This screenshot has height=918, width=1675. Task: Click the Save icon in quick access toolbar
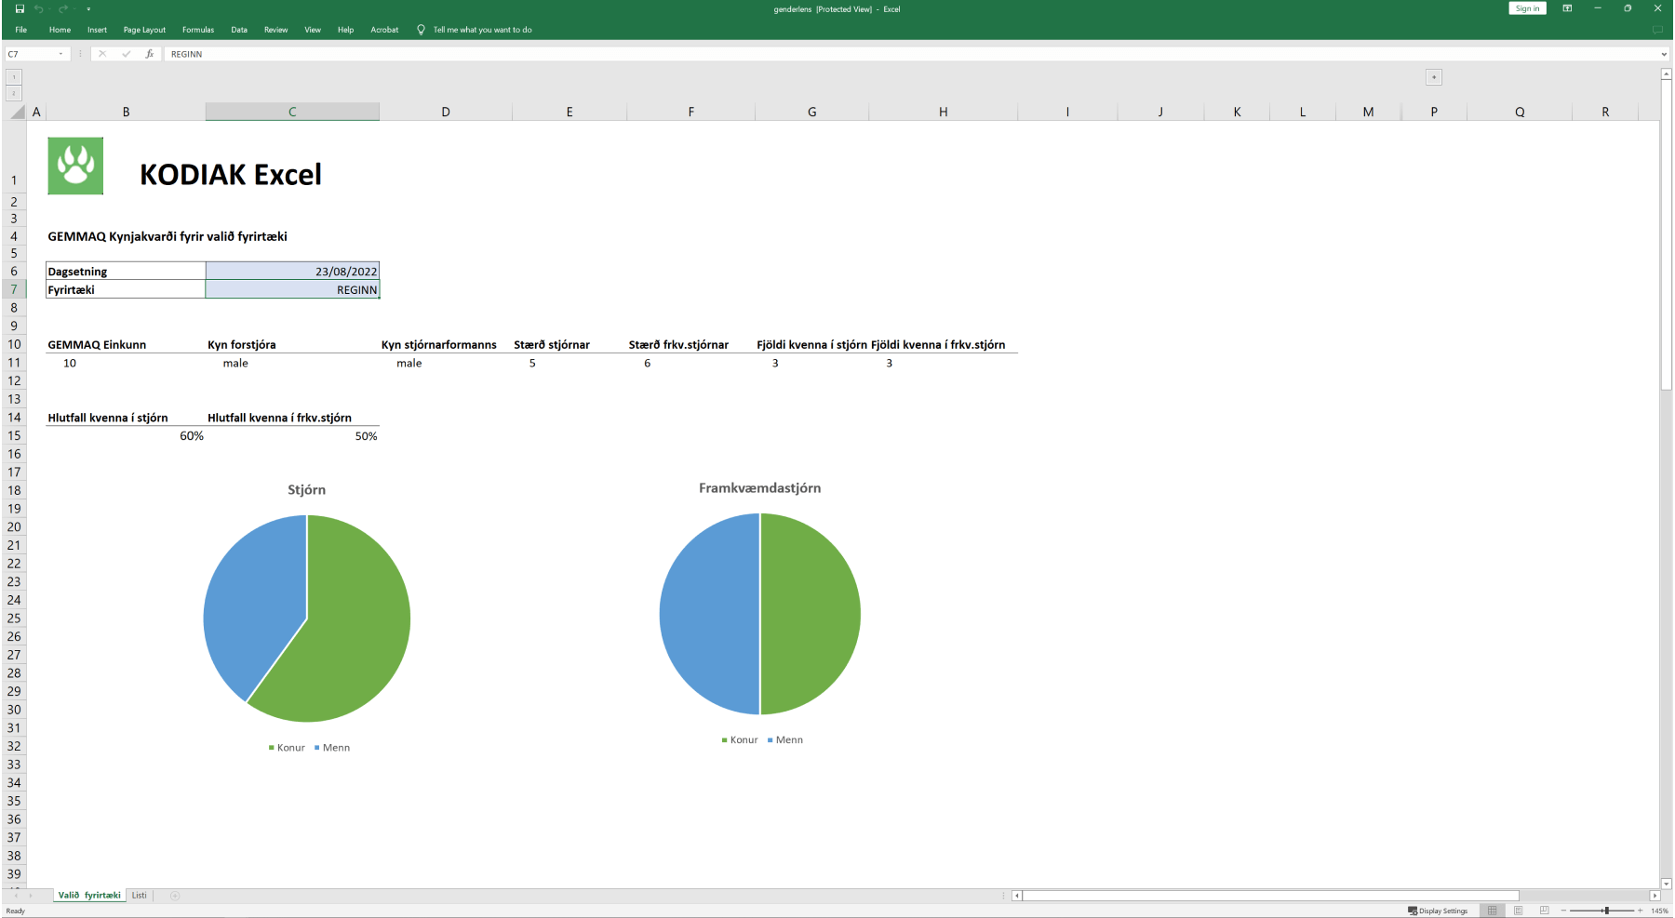pyautogui.click(x=20, y=8)
